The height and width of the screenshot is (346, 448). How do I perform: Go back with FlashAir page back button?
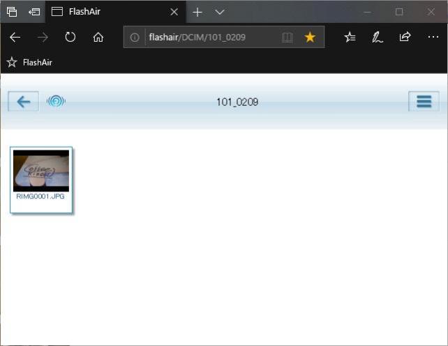tap(24, 102)
